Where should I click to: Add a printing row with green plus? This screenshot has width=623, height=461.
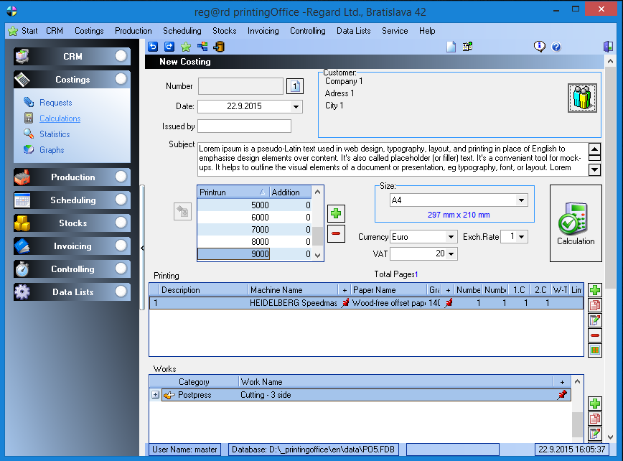(x=594, y=291)
